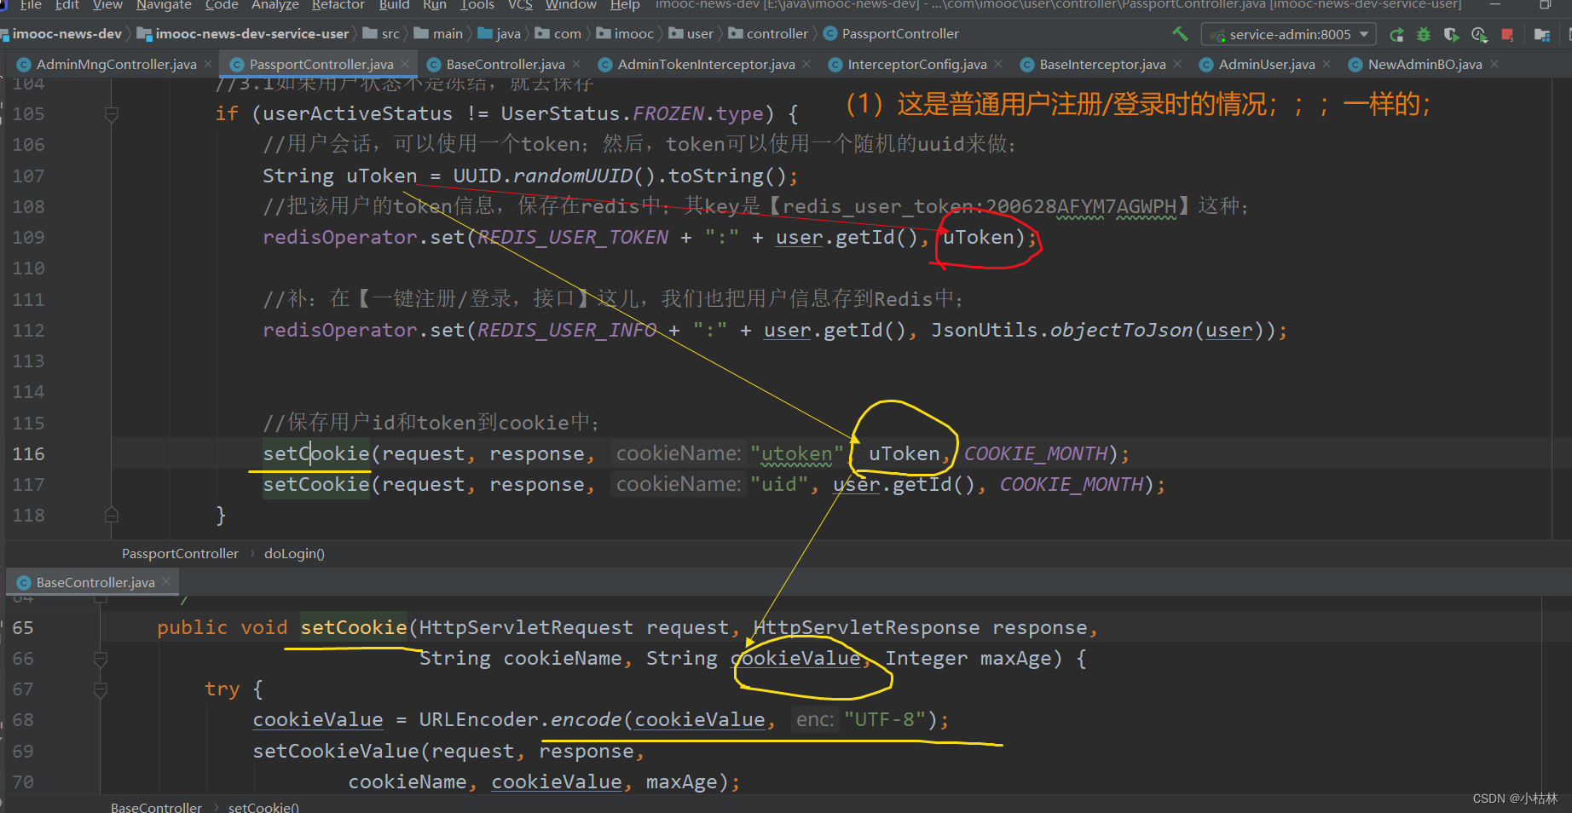Screen dimensions: 1572x813
Task: Launch the Profiler clock icon
Action: (x=1480, y=34)
